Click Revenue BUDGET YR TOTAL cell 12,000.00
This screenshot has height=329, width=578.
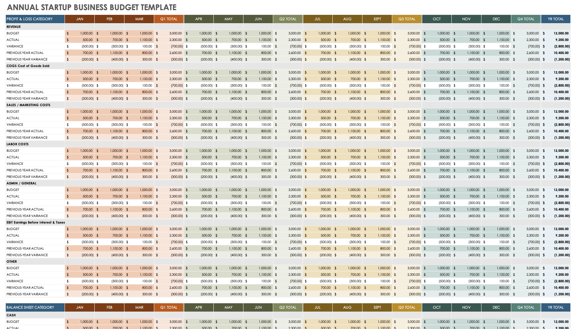(x=556, y=33)
